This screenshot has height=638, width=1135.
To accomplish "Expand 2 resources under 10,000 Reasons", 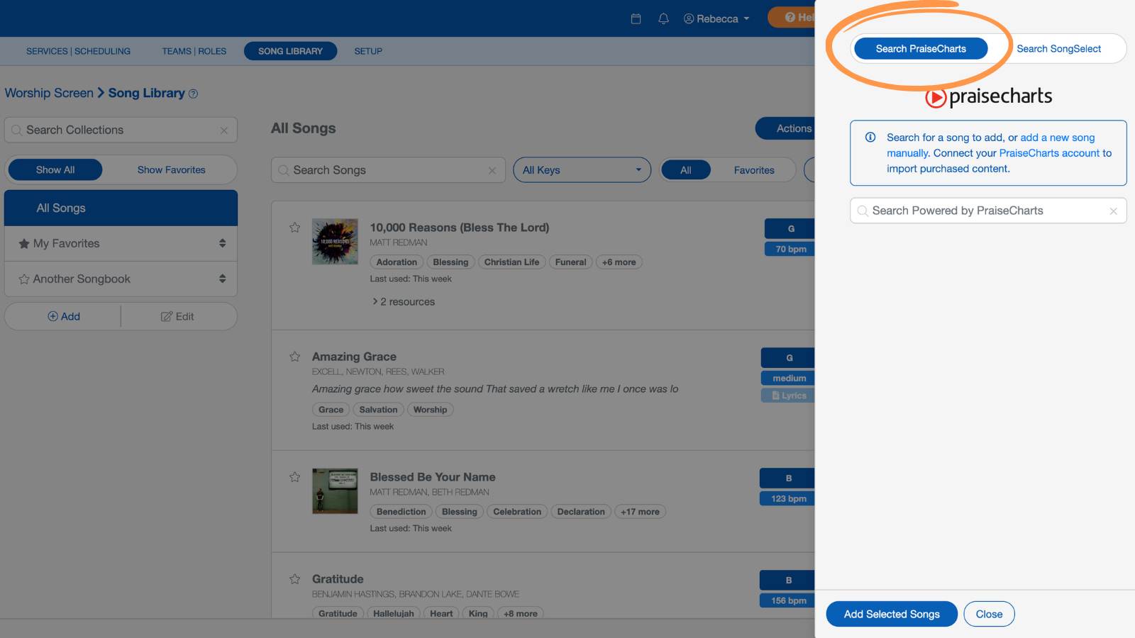I will [x=404, y=302].
